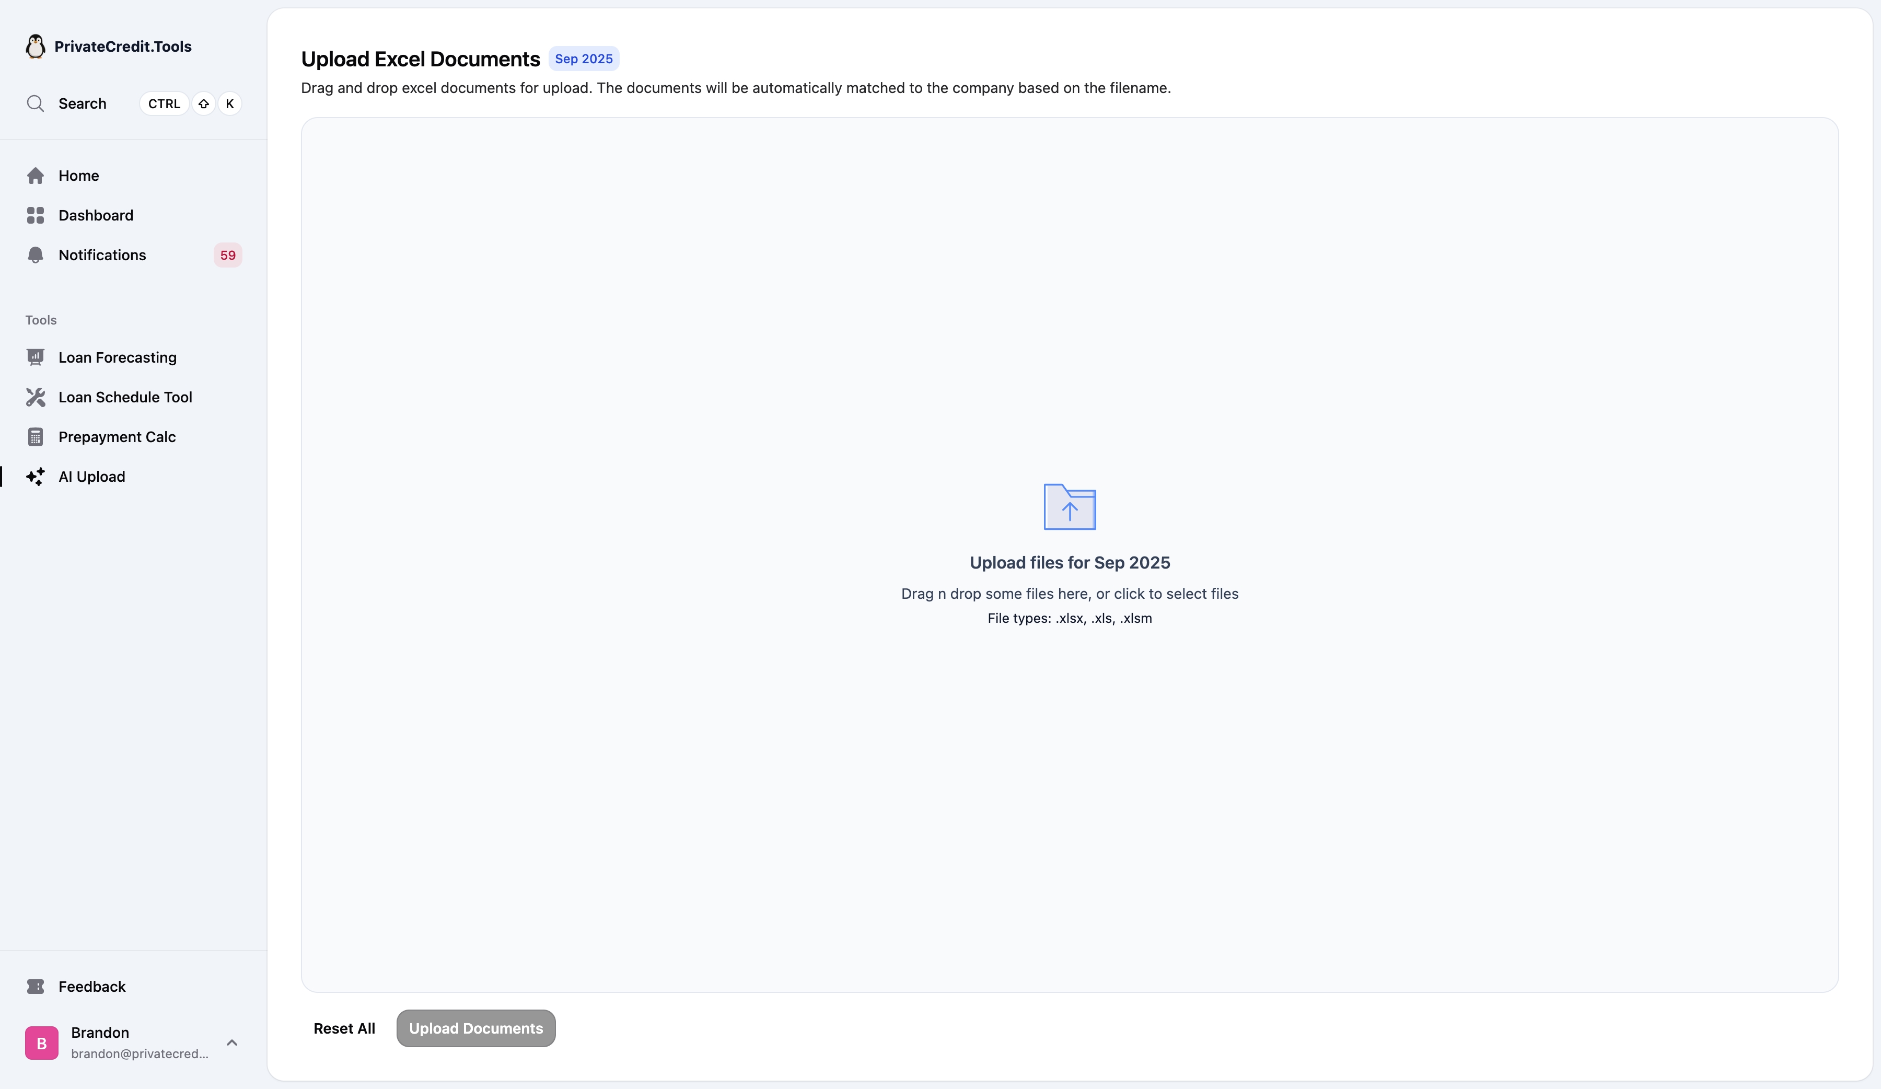Viewport: 1881px width, 1089px height.
Task: Click the search magnifier icon
Action: [x=35, y=104]
